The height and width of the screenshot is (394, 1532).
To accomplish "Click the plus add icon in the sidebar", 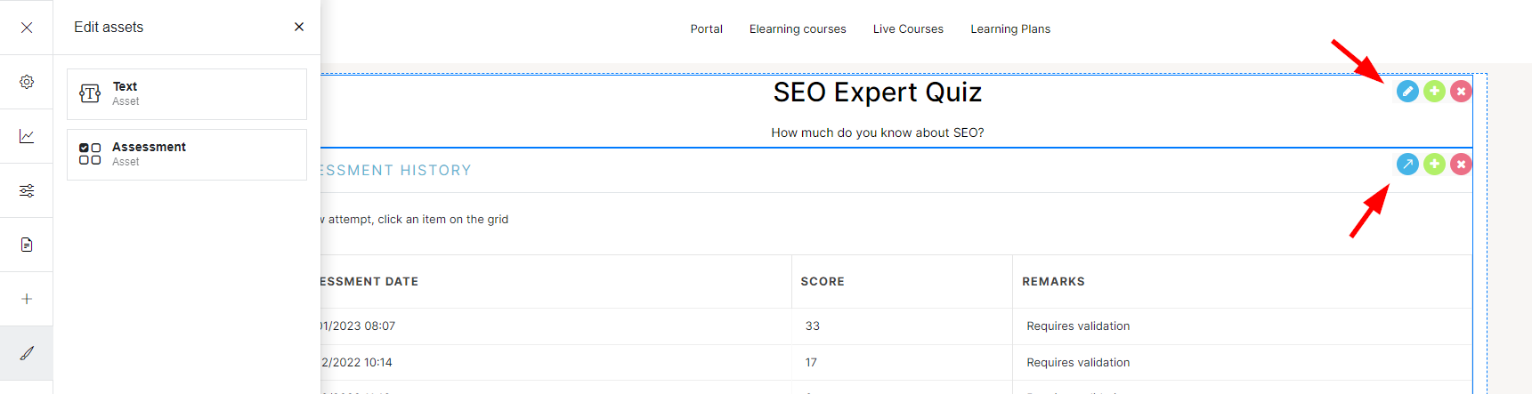I will click(27, 299).
